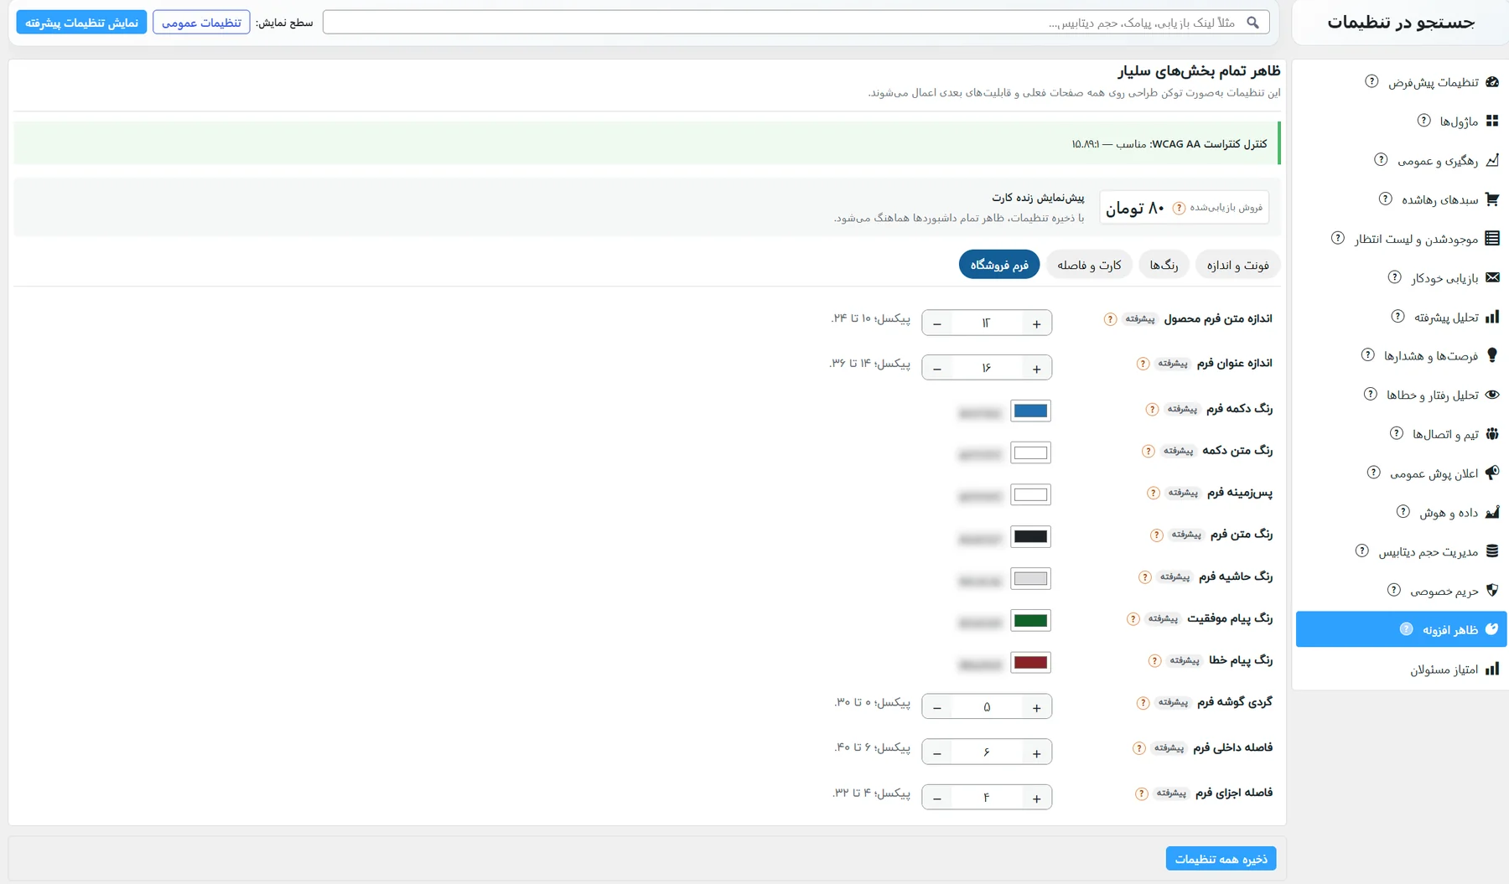Click نمایش تنظیمات پیشرفته button

point(81,23)
